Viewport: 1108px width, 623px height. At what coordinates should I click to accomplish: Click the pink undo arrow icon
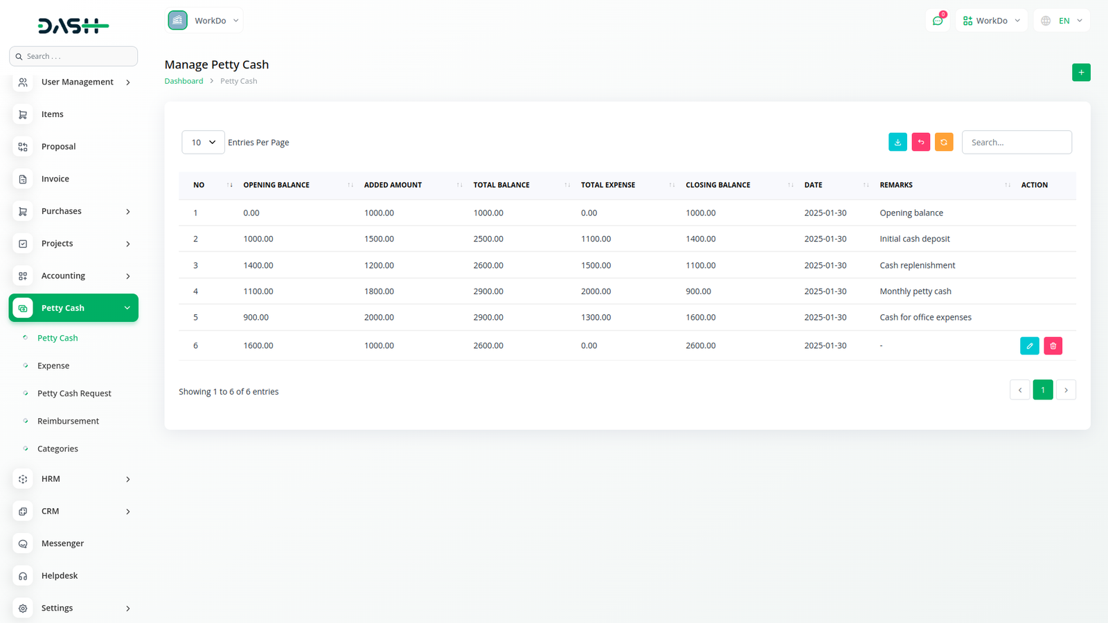pos(920,142)
